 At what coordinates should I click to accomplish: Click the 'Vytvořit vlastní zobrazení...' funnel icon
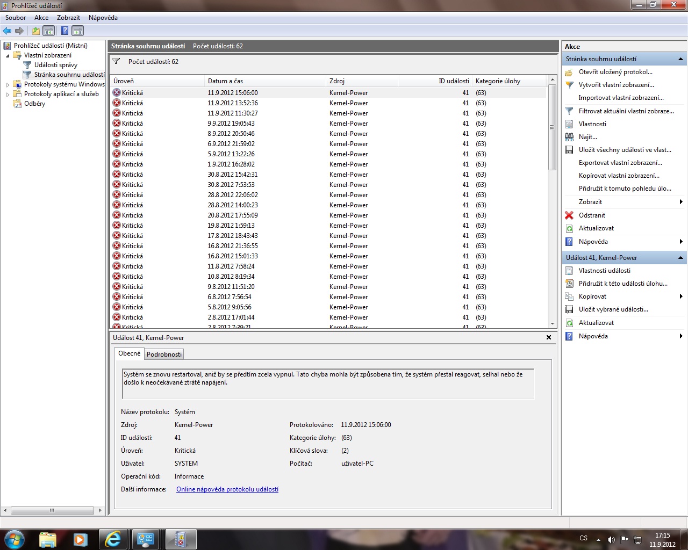pyautogui.click(x=569, y=85)
